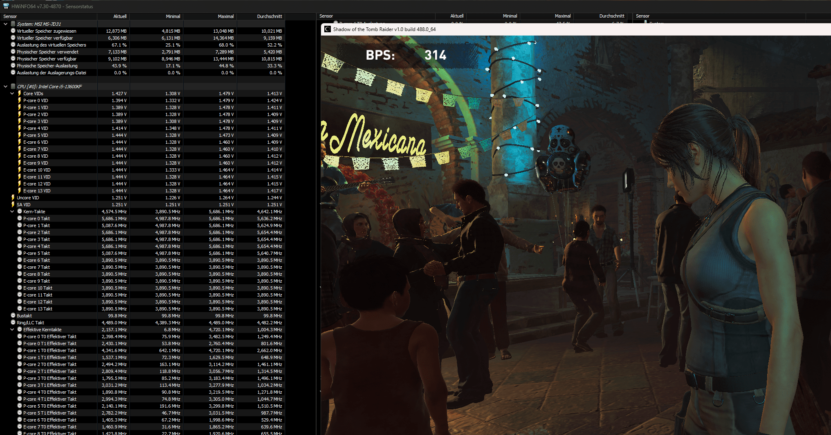Screen dimensions: 831x435
Task: Select the E-core 6 T0 Effektiver Takt row
Action: coord(142,419)
